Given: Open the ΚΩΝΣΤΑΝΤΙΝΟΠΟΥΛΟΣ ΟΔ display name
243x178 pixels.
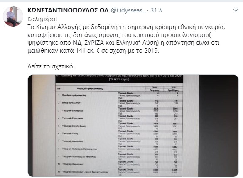Looking at the screenshot, I should 68,10.
